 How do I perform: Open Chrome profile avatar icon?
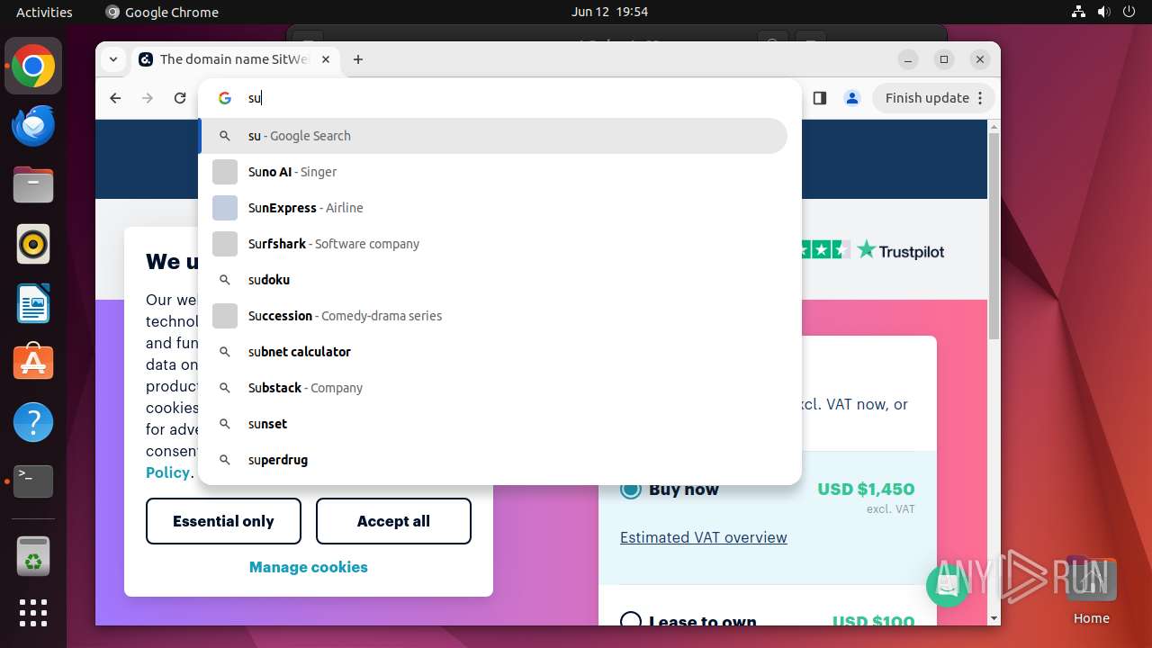852,98
